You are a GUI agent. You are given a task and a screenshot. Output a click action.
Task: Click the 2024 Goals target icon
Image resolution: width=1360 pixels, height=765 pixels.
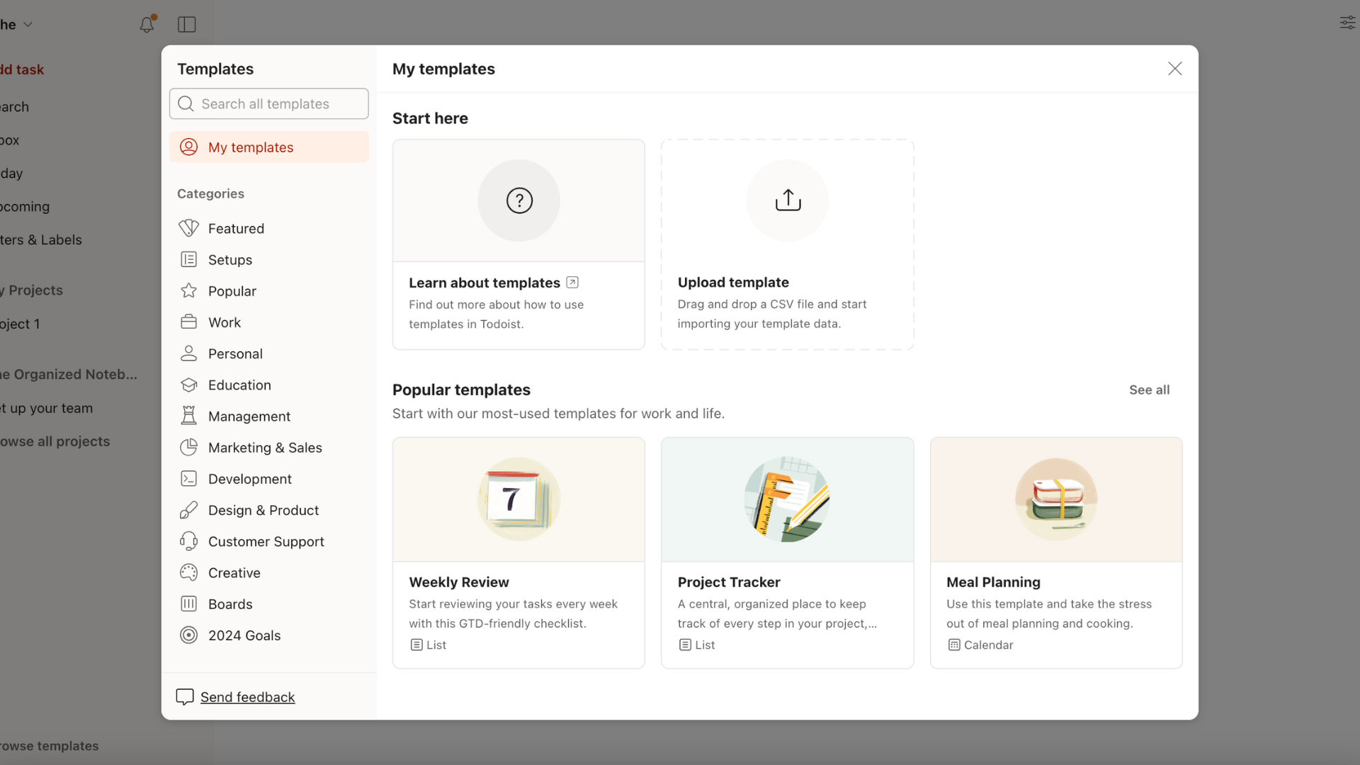pyautogui.click(x=188, y=635)
